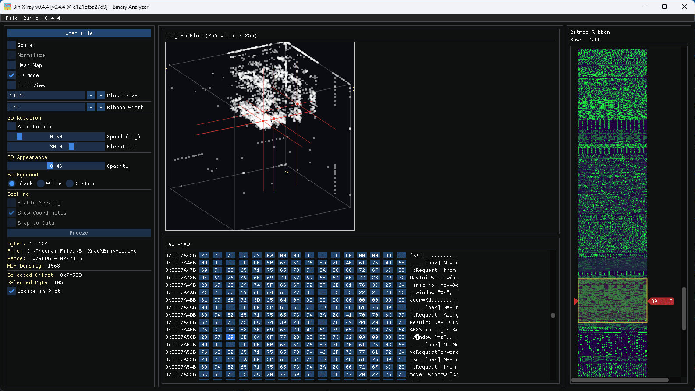The image size is (695, 391).
Task: Open the File menu
Action: [x=12, y=18]
